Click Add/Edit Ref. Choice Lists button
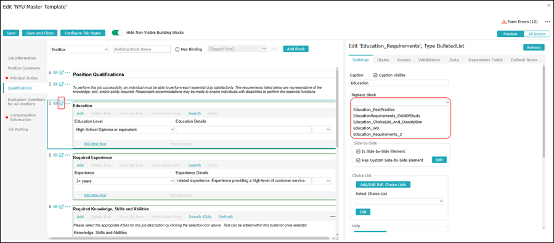Image resolution: width=554 pixels, height=243 pixels. click(x=383, y=185)
